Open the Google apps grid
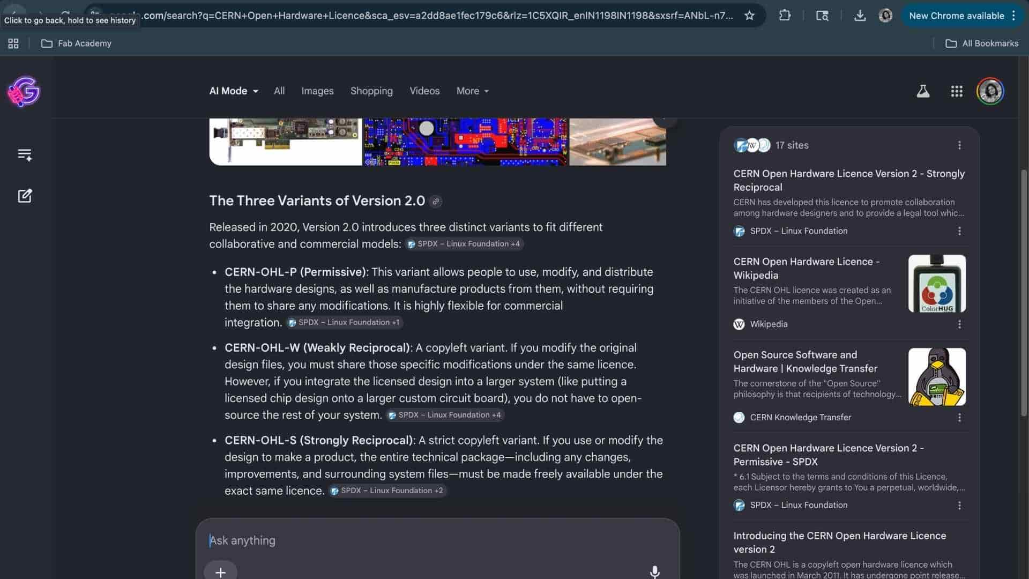Viewport: 1029px width, 579px height. point(957,91)
